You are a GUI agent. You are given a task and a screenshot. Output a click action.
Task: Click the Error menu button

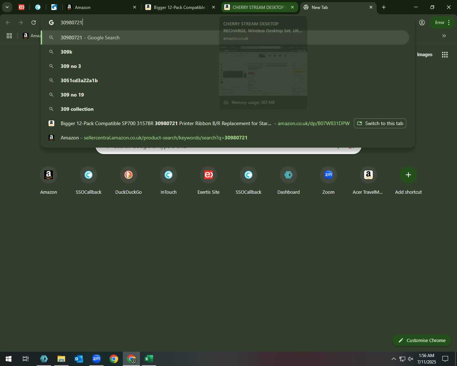pyautogui.click(x=442, y=23)
